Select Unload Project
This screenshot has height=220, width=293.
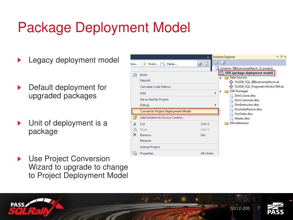coord(175,147)
